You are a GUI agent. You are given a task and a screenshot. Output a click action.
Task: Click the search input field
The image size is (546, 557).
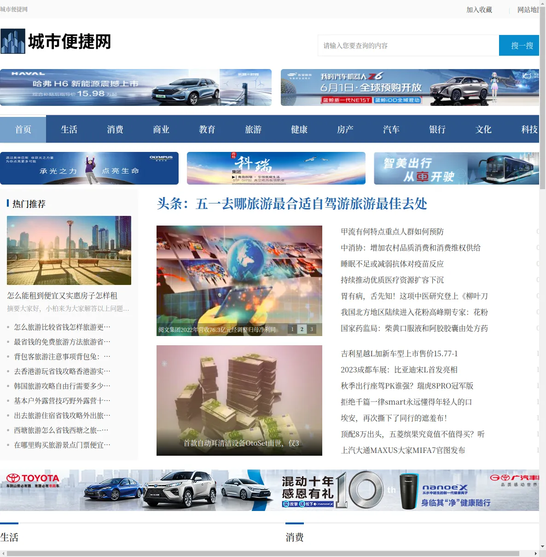click(x=408, y=46)
